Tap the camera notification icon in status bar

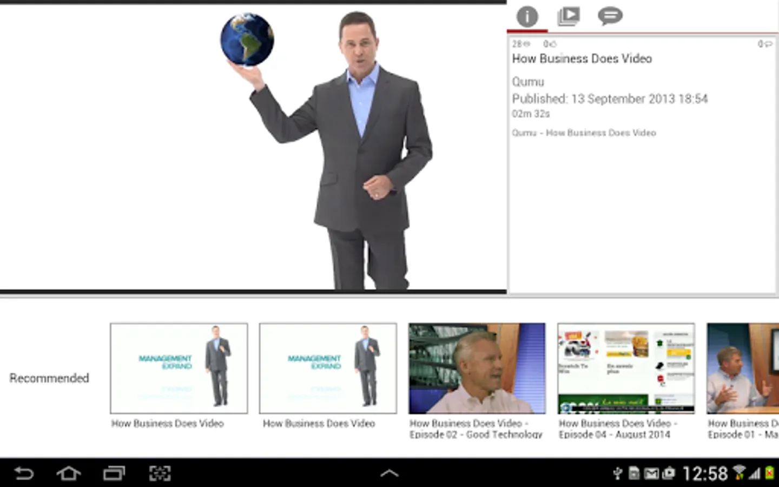669,474
